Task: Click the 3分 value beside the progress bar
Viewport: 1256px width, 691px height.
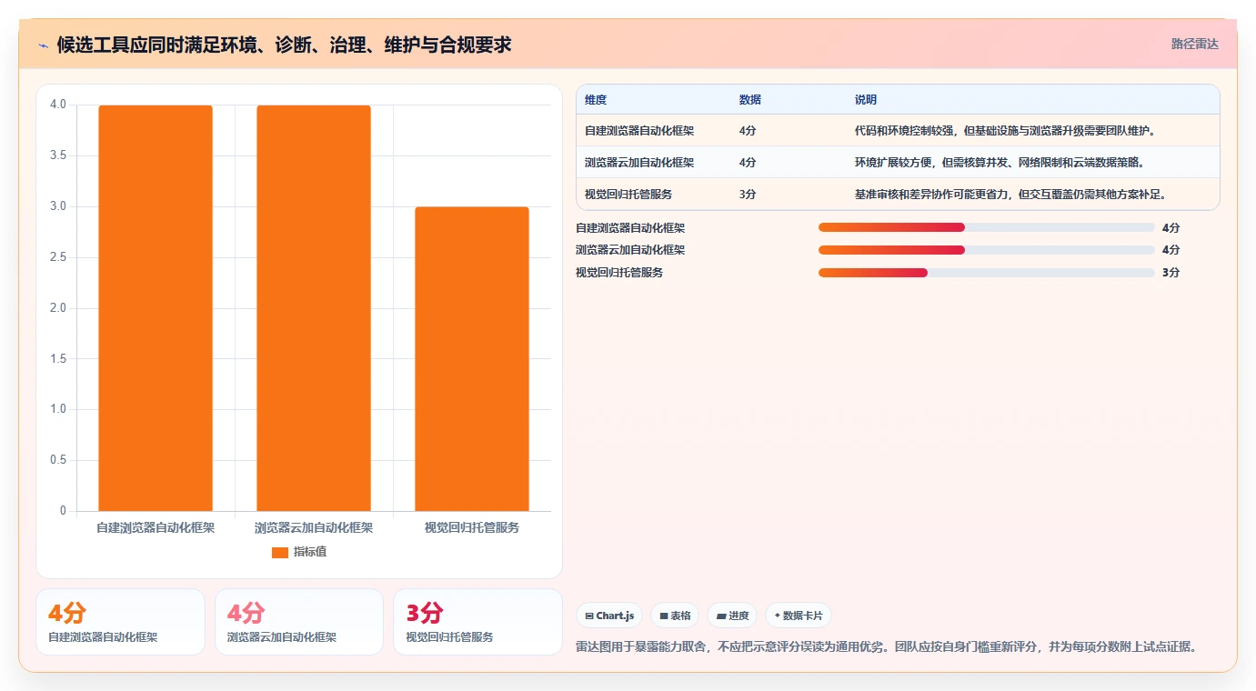Action: tap(1171, 273)
